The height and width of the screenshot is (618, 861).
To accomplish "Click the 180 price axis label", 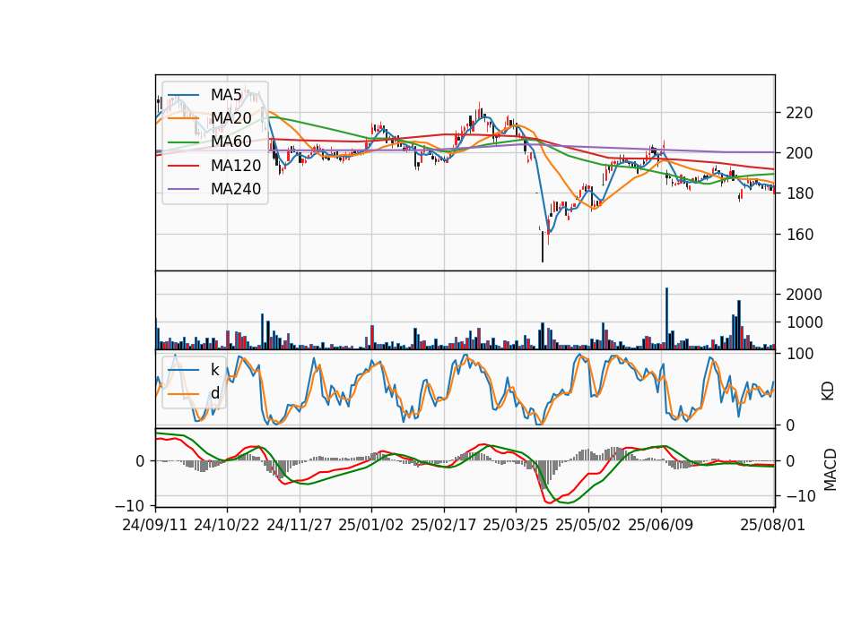I will (x=799, y=193).
